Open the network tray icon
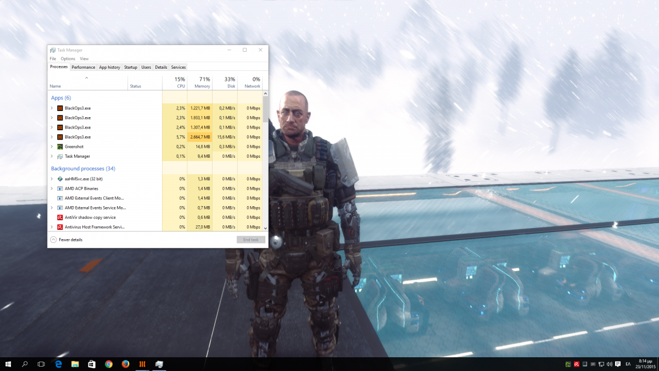The image size is (659, 371). [601, 364]
